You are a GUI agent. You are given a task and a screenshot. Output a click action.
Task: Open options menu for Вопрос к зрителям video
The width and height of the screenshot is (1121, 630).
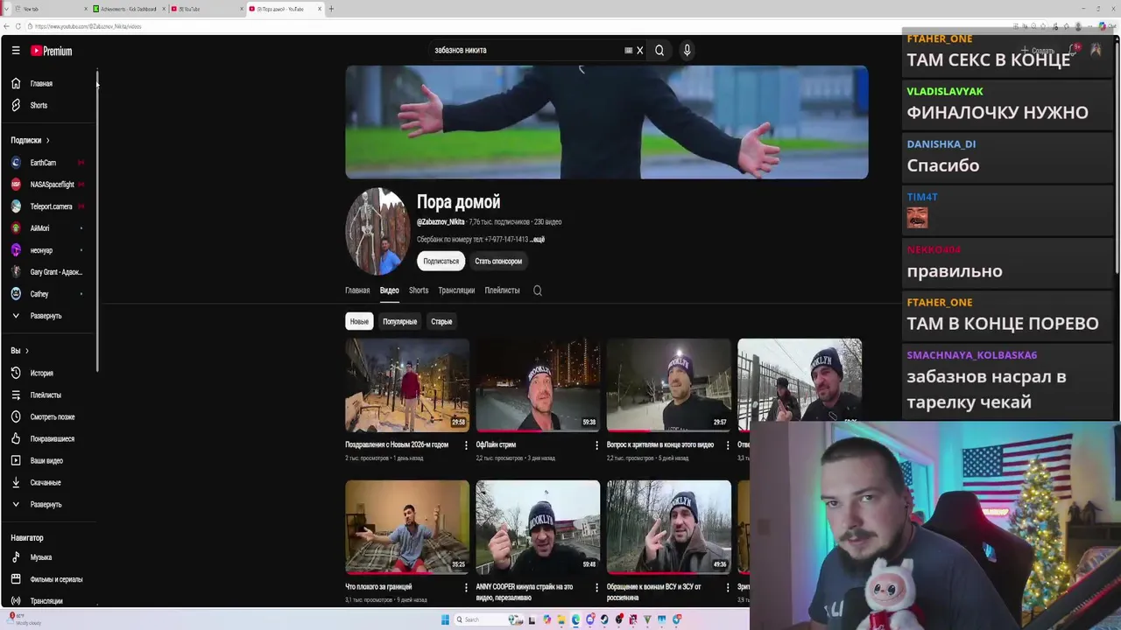click(x=727, y=445)
